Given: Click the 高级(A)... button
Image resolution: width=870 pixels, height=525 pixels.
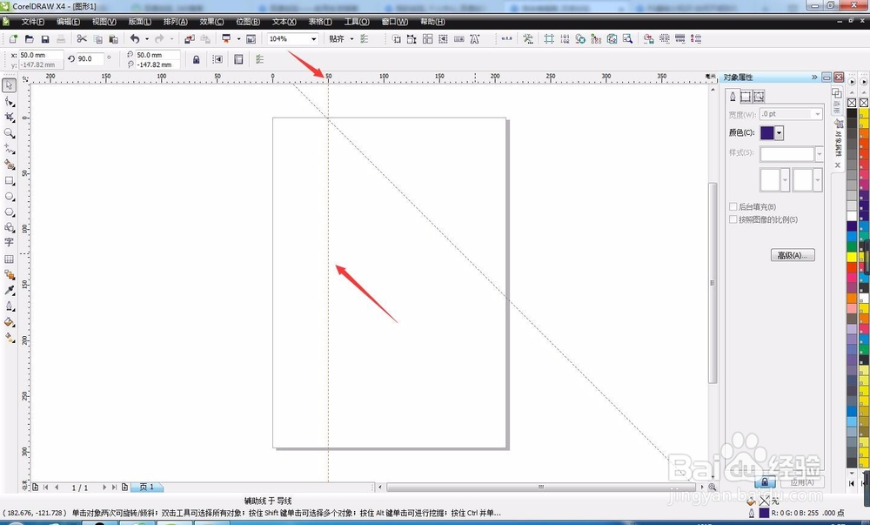Looking at the screenshot, I should tap(793, 255).
